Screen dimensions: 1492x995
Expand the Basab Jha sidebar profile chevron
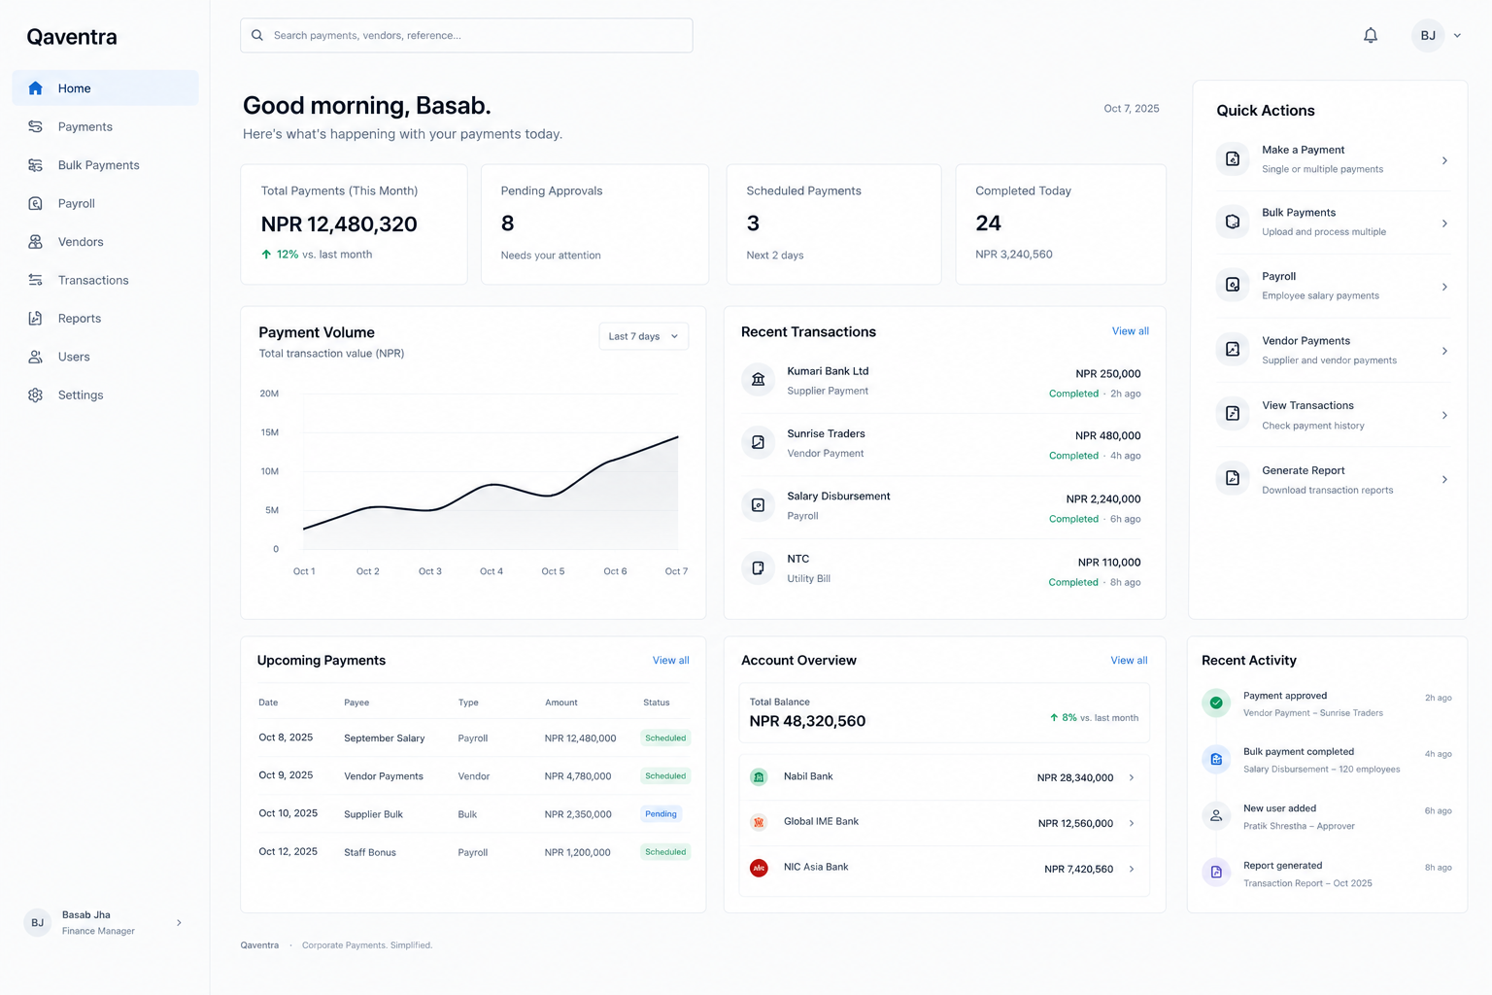pyautogui.click(x=179, y=923)
